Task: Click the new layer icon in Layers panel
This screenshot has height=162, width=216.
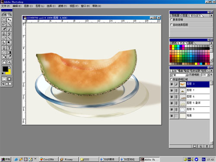Action: tap(201, 146)
